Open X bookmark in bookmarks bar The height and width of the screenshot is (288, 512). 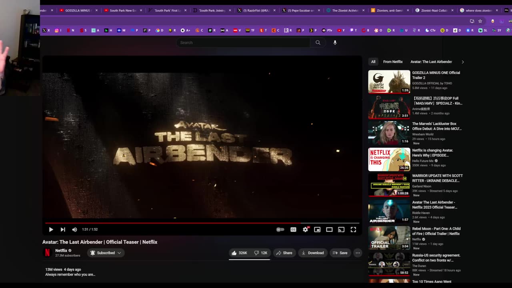(46, 30)
